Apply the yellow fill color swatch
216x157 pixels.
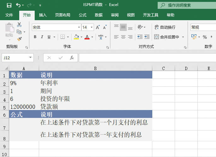tap(76, 37)
